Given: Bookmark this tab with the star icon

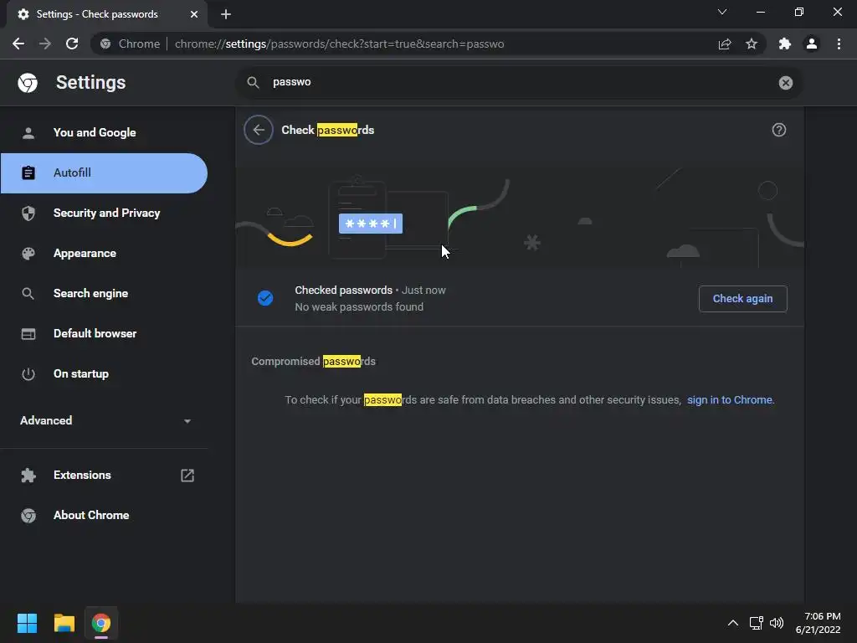Looking at the screenshot, I should 752,44.
